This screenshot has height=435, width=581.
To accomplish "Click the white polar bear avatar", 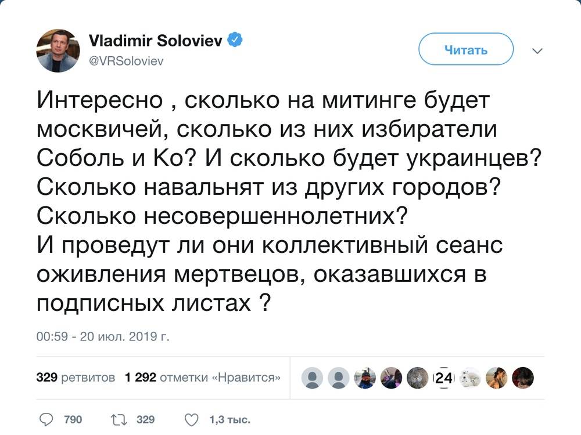I will [x=470, y=378].
